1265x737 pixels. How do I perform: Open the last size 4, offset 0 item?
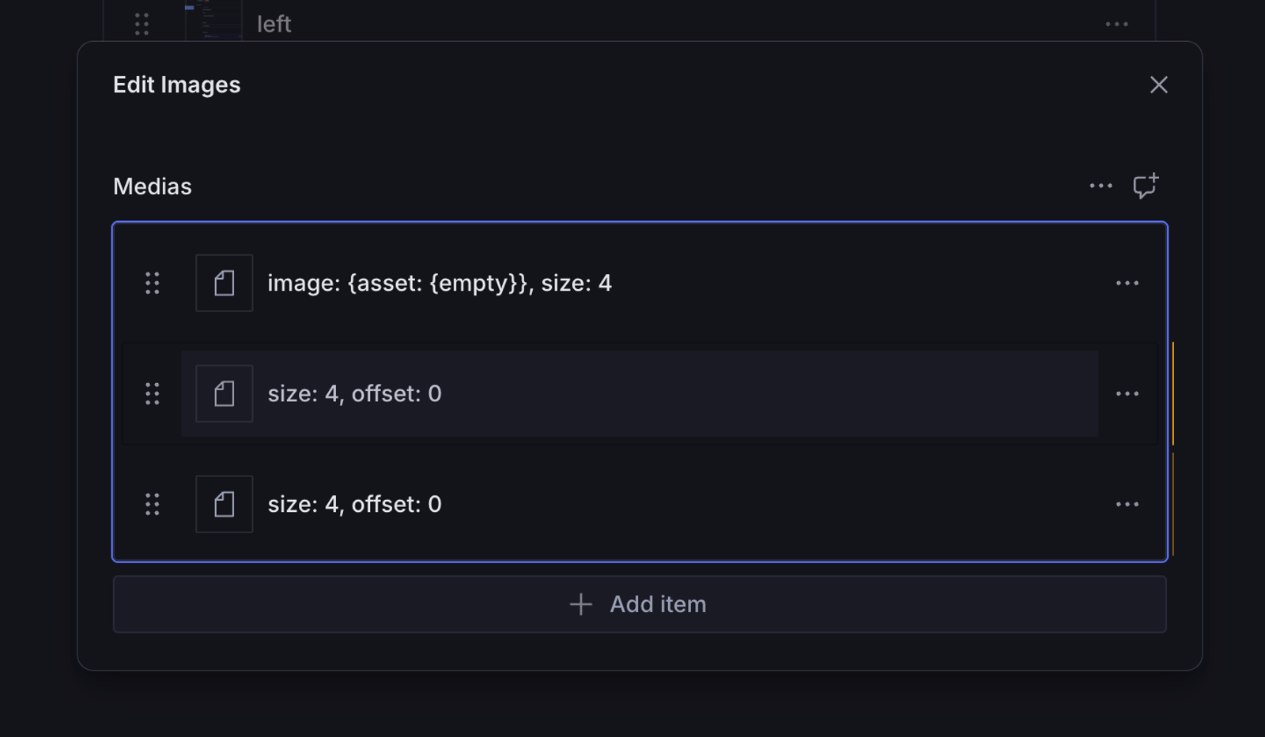pyautogui.click(x=355, y=504)
